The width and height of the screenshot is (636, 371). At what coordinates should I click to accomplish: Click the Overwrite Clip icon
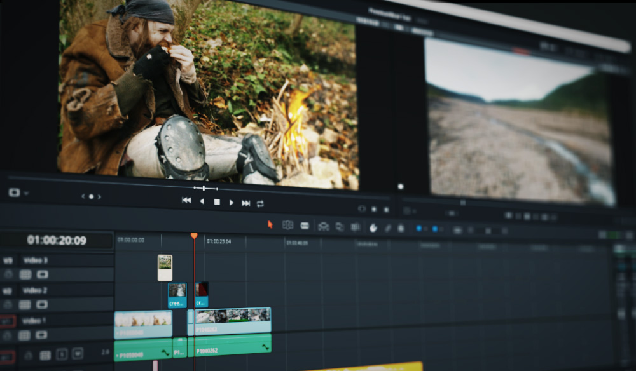click(340, 227)
